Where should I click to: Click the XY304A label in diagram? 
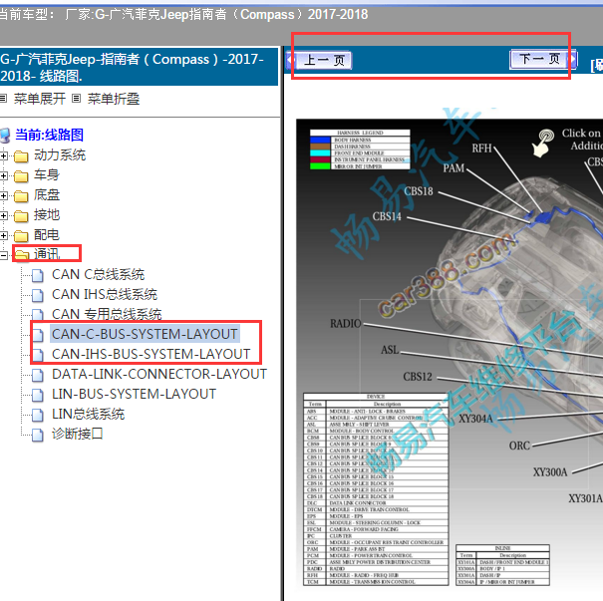(475, 419)
